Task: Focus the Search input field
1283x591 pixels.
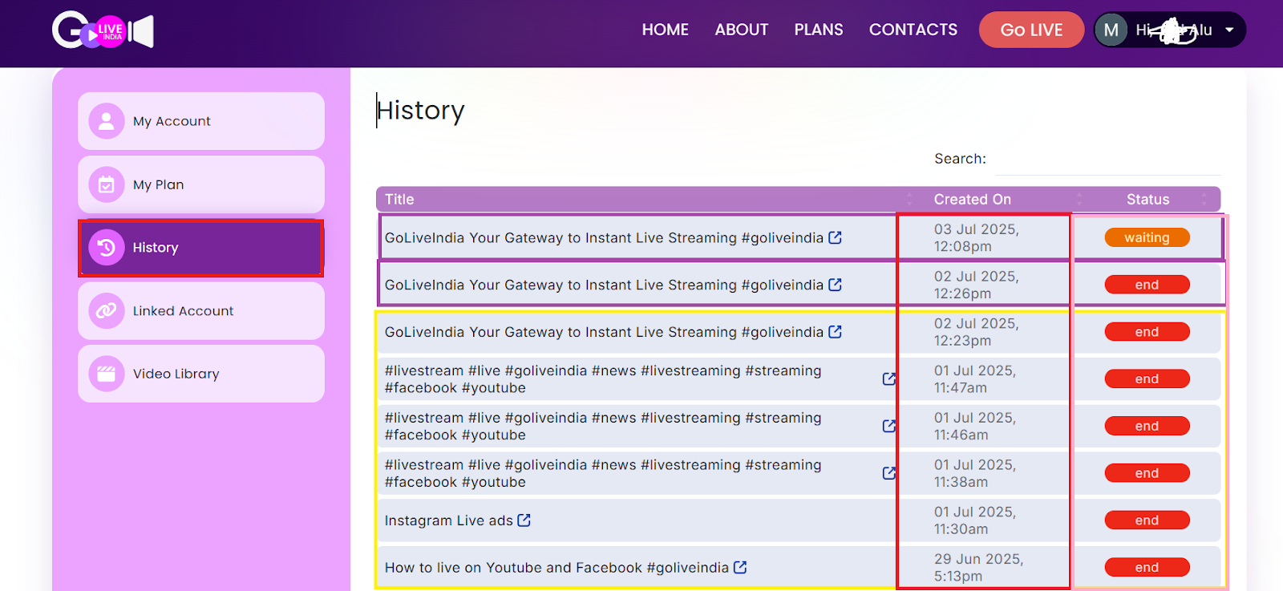Action: (x=1107, y=160)
